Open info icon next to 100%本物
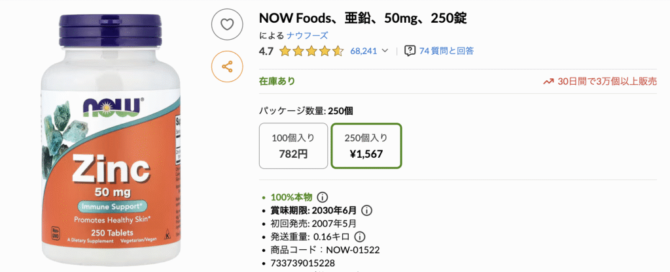The width and height of the screenshot is (670, 272). pyautogui.click(x=323, y=198)
